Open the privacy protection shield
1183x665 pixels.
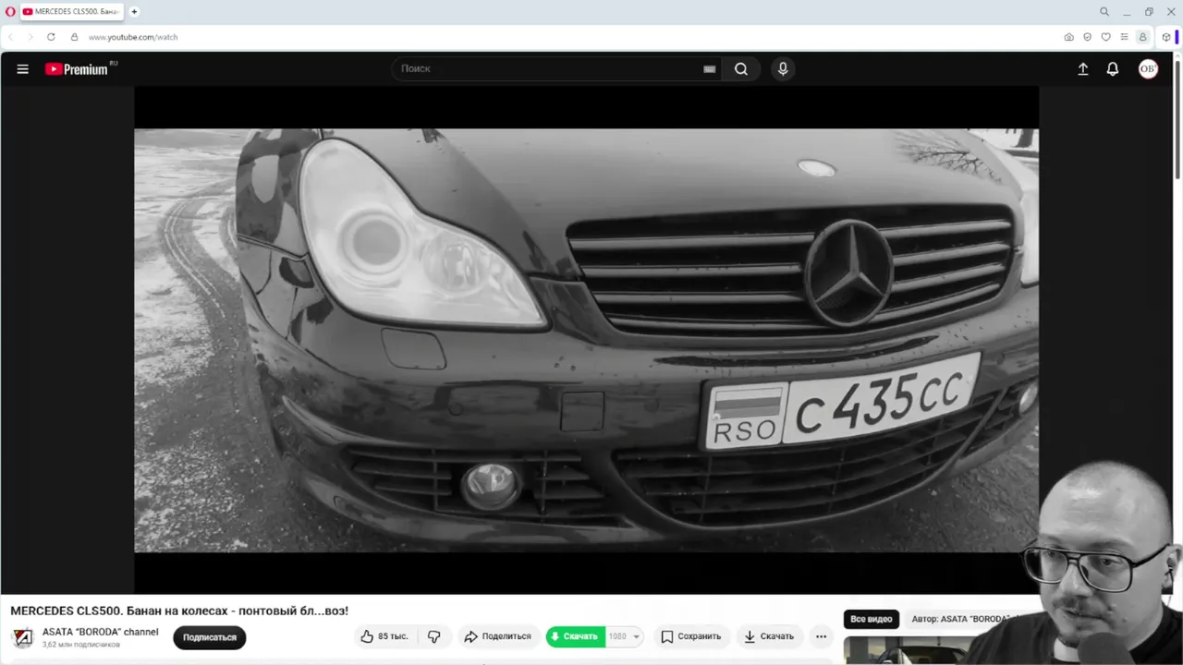[x=1087, y=37]
